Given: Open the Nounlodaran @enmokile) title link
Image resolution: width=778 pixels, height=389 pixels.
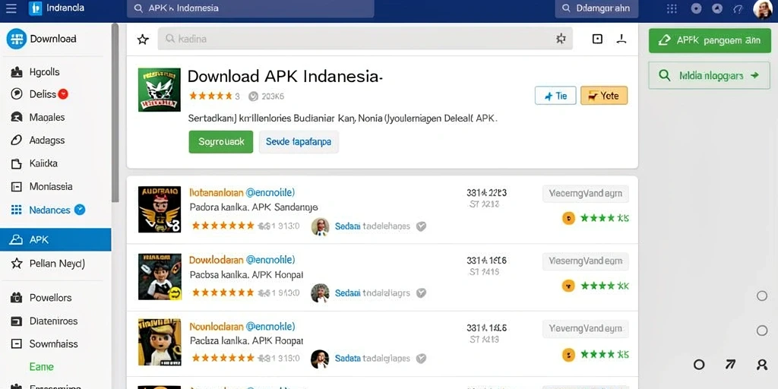Looking at the screenshot, I should tap(242, 327).
